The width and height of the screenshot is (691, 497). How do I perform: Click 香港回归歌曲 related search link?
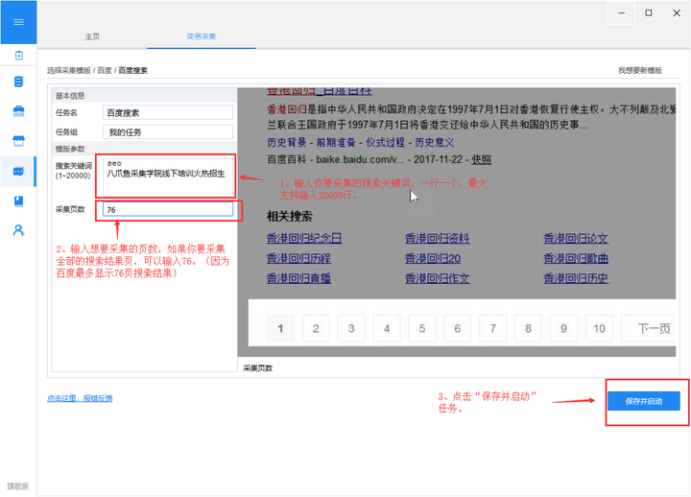[576, 258]
